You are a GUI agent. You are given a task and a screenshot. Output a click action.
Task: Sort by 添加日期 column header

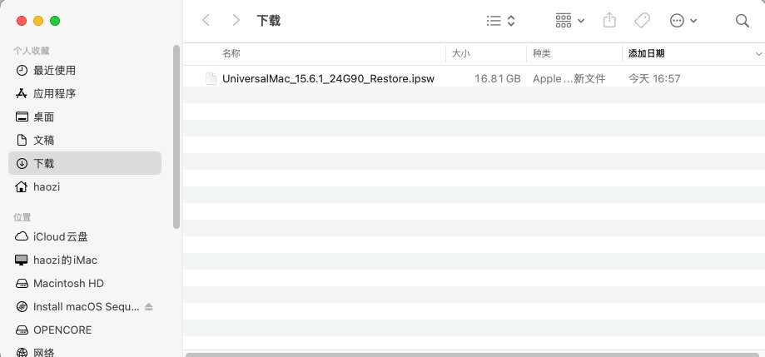tap(646, 53)
